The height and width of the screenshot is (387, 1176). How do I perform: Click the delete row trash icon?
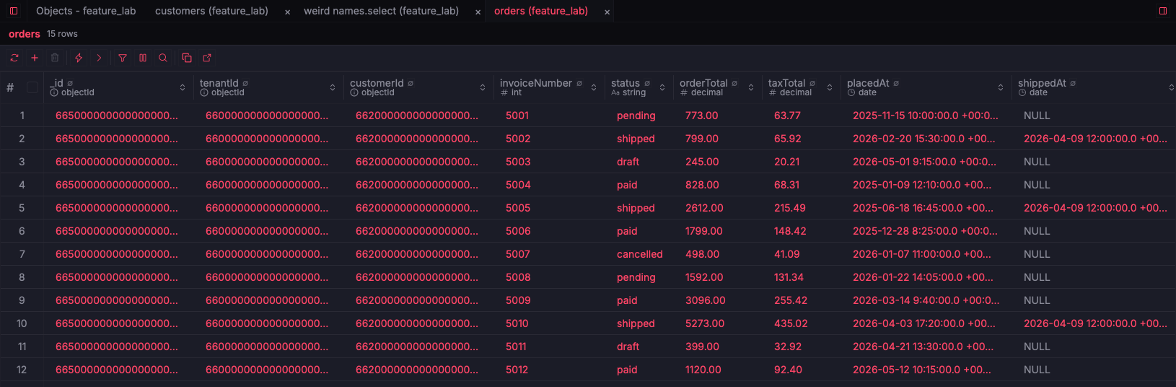[x=55, y=58]
